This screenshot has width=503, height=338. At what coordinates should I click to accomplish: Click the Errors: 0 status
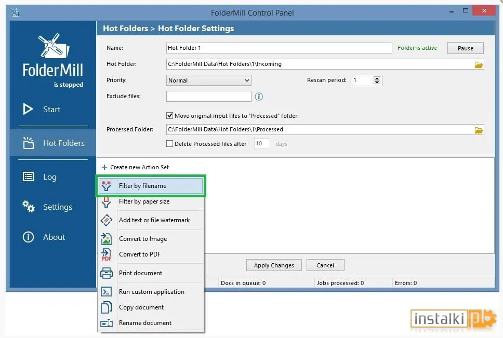[x=406, y=283]
